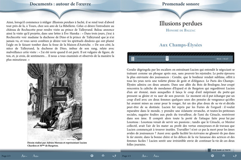Decrease font size on Promenade sonore page
This screenshot has height=160, width=241.
pos(145,156)
